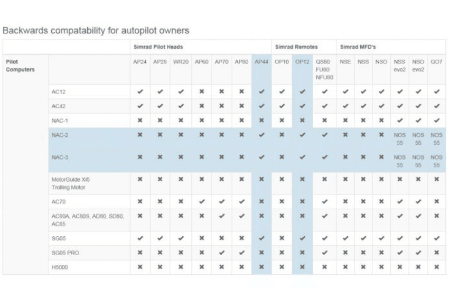
Task: Click the AC80A row checkmark under AP80
Action: pos(241,216)
